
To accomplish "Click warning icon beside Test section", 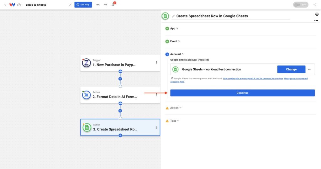I will click(167, 121).
